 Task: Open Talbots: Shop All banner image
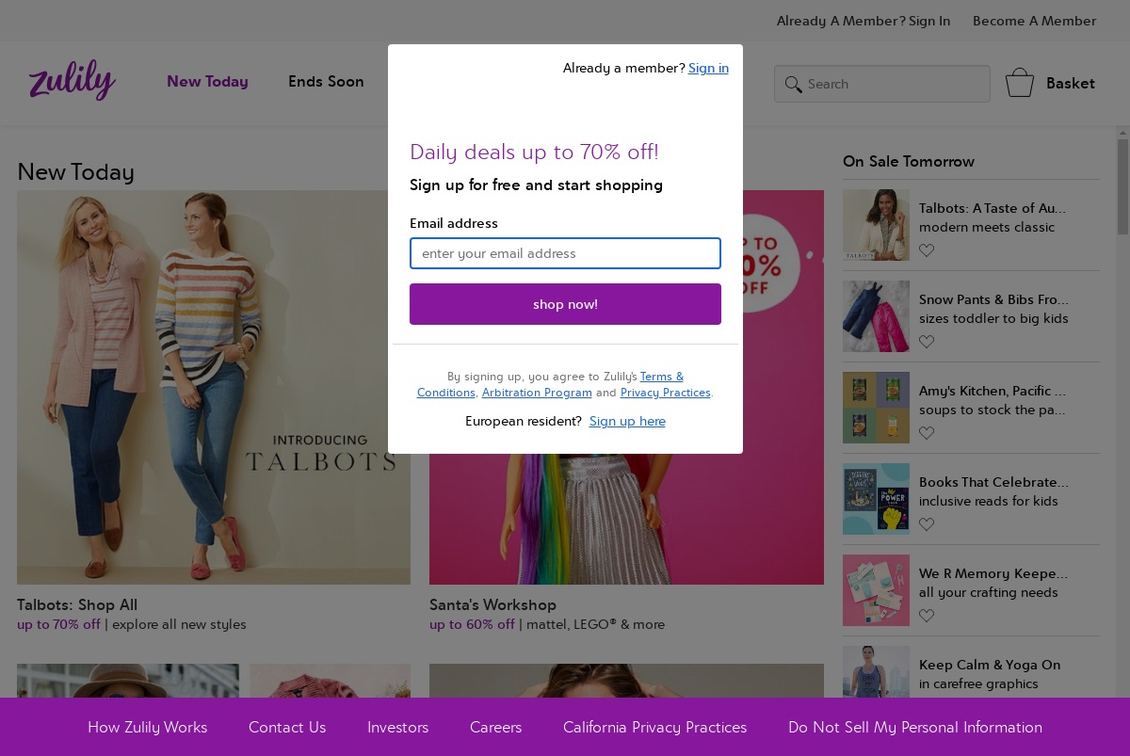[214, 387]
